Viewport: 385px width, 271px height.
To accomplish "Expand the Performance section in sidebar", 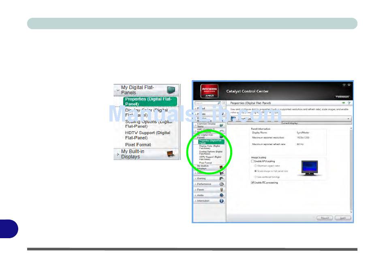I will [x=204, y=184].
